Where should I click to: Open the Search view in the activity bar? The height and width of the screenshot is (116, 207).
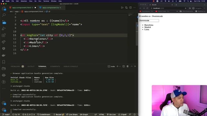pyautogui.click(x=4, y=15)
